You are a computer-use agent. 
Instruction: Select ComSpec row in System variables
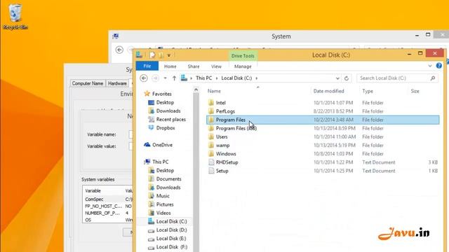point(108,199)
